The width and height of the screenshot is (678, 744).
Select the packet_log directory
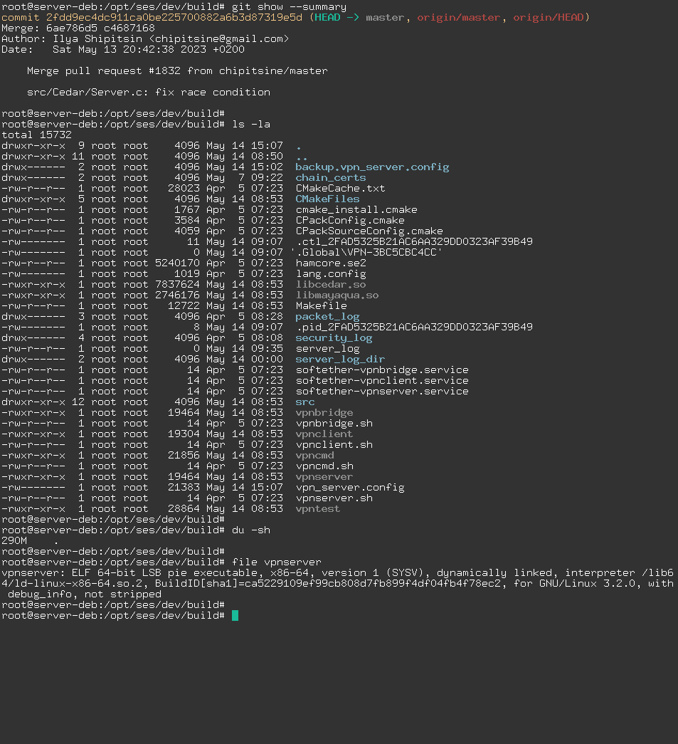(327, 316)
